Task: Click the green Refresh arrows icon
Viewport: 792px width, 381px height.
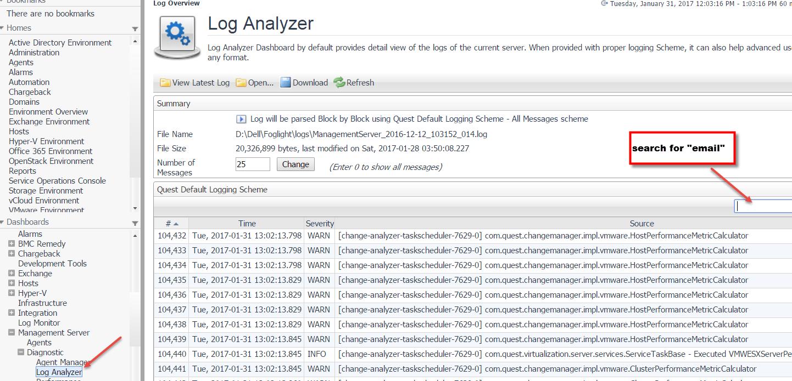Action: coord(339,83)
